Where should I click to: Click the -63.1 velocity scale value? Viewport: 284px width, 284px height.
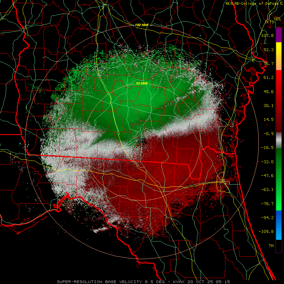pos(267,190)
